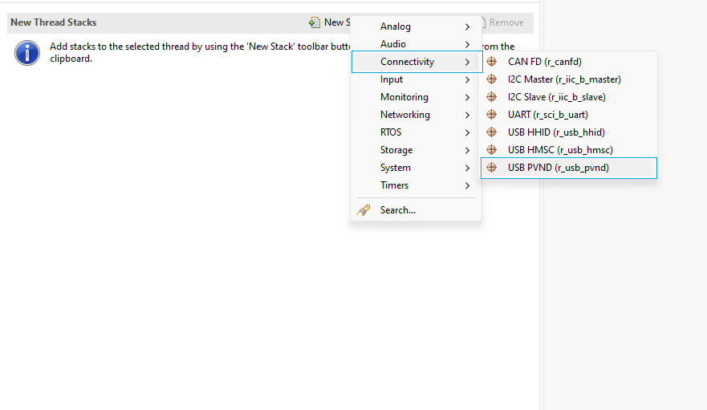
Task: Click the USB PVND module icon
Action: tap(491, 168)
